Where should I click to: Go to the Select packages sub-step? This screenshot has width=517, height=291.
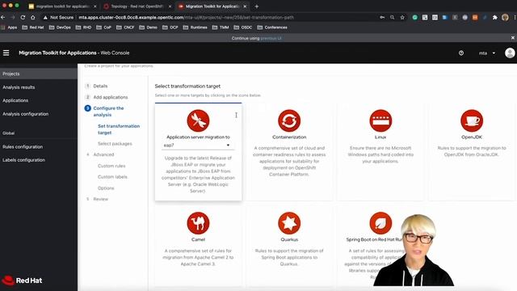click(x=115, y=144)
